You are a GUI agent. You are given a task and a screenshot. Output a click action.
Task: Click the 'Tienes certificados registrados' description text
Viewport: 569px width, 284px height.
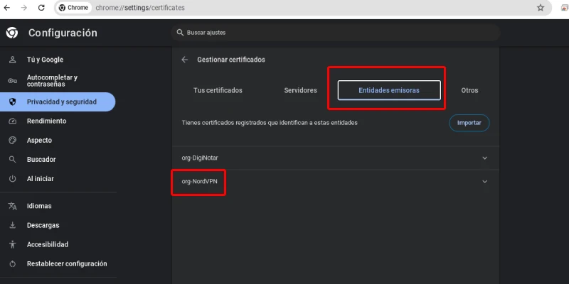point(270,123)
